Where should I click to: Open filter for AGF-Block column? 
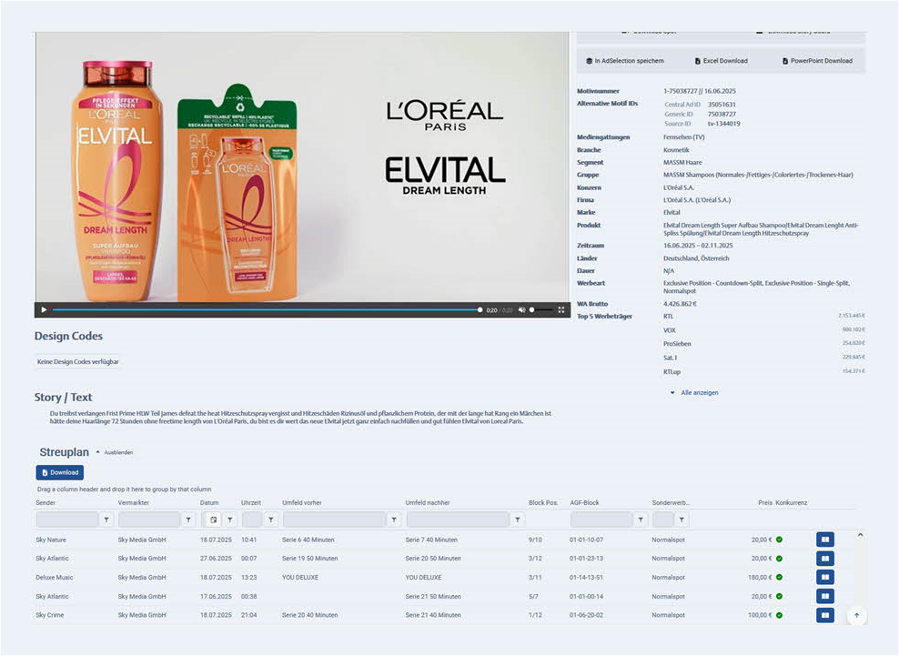(641, 520)
